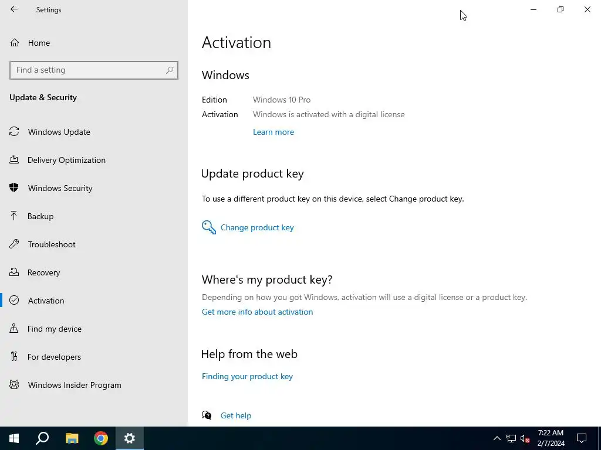The image size is (601, 450).
Task: Click the Windows Security shield icon
Action: point(14,187)
